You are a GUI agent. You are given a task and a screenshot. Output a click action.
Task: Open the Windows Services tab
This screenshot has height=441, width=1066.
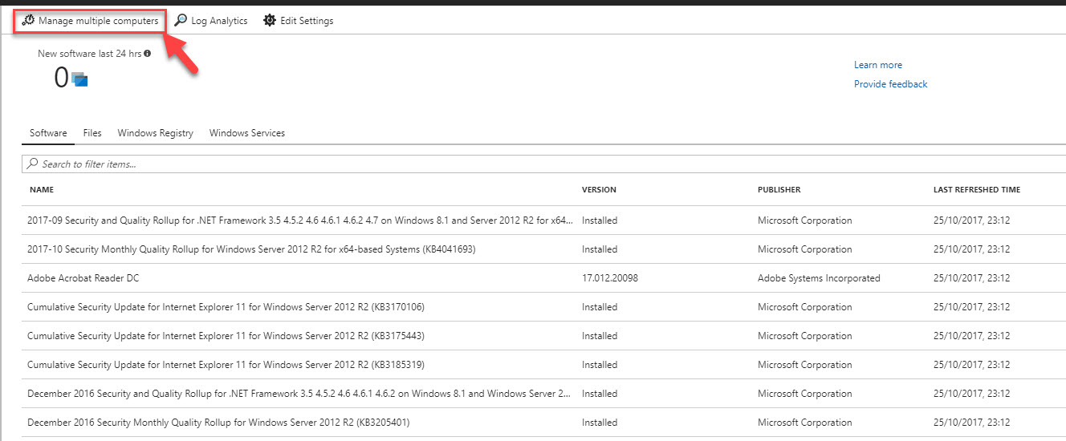click(247, 133)
